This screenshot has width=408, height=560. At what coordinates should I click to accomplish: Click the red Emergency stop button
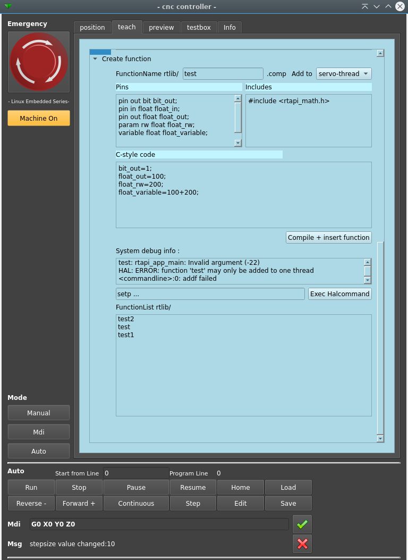[x=39, y=62]
